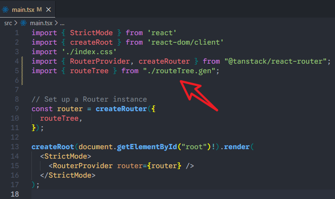Click the "./routeTree.gen" import path
Image resolution: width=335 pixels, height=199 pixels.
(x=180, y=71)
